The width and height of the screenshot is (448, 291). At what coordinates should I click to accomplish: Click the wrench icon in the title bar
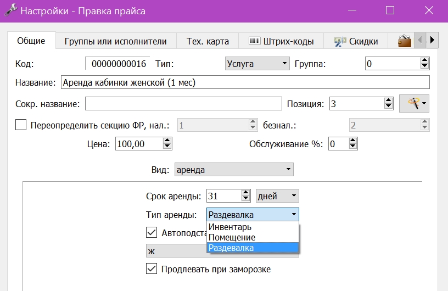point(11,11)
